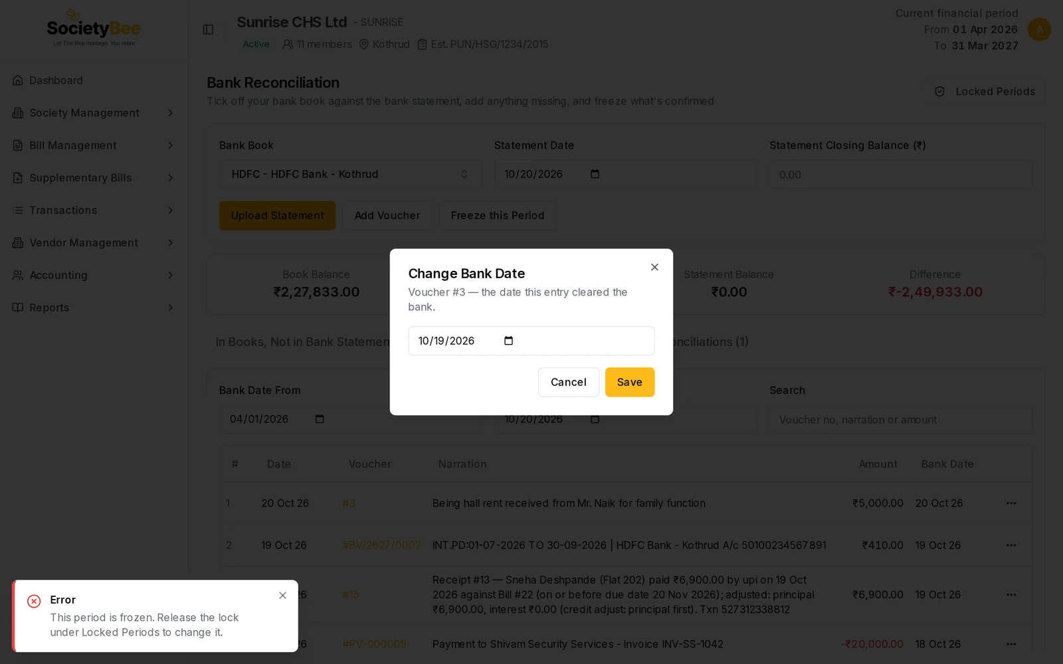
Task: Click the Book Balance value ₹2,27,833.00
Action: point(316,292)
